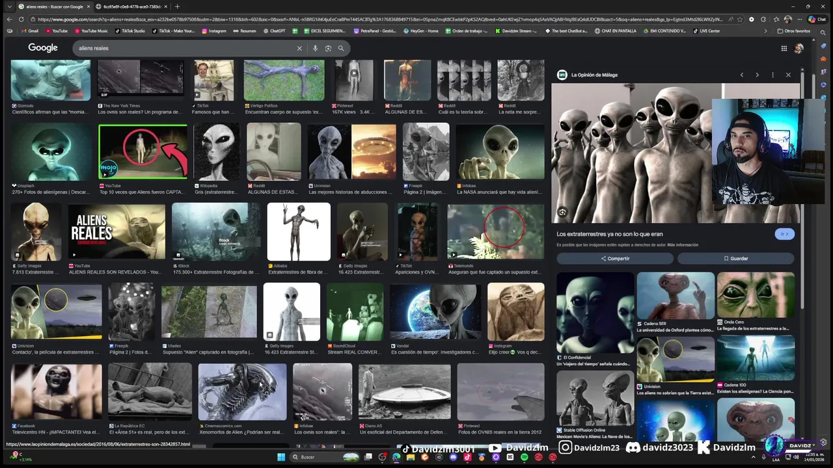Click into the 'aliens reales' search field

(x=185, y=48)
